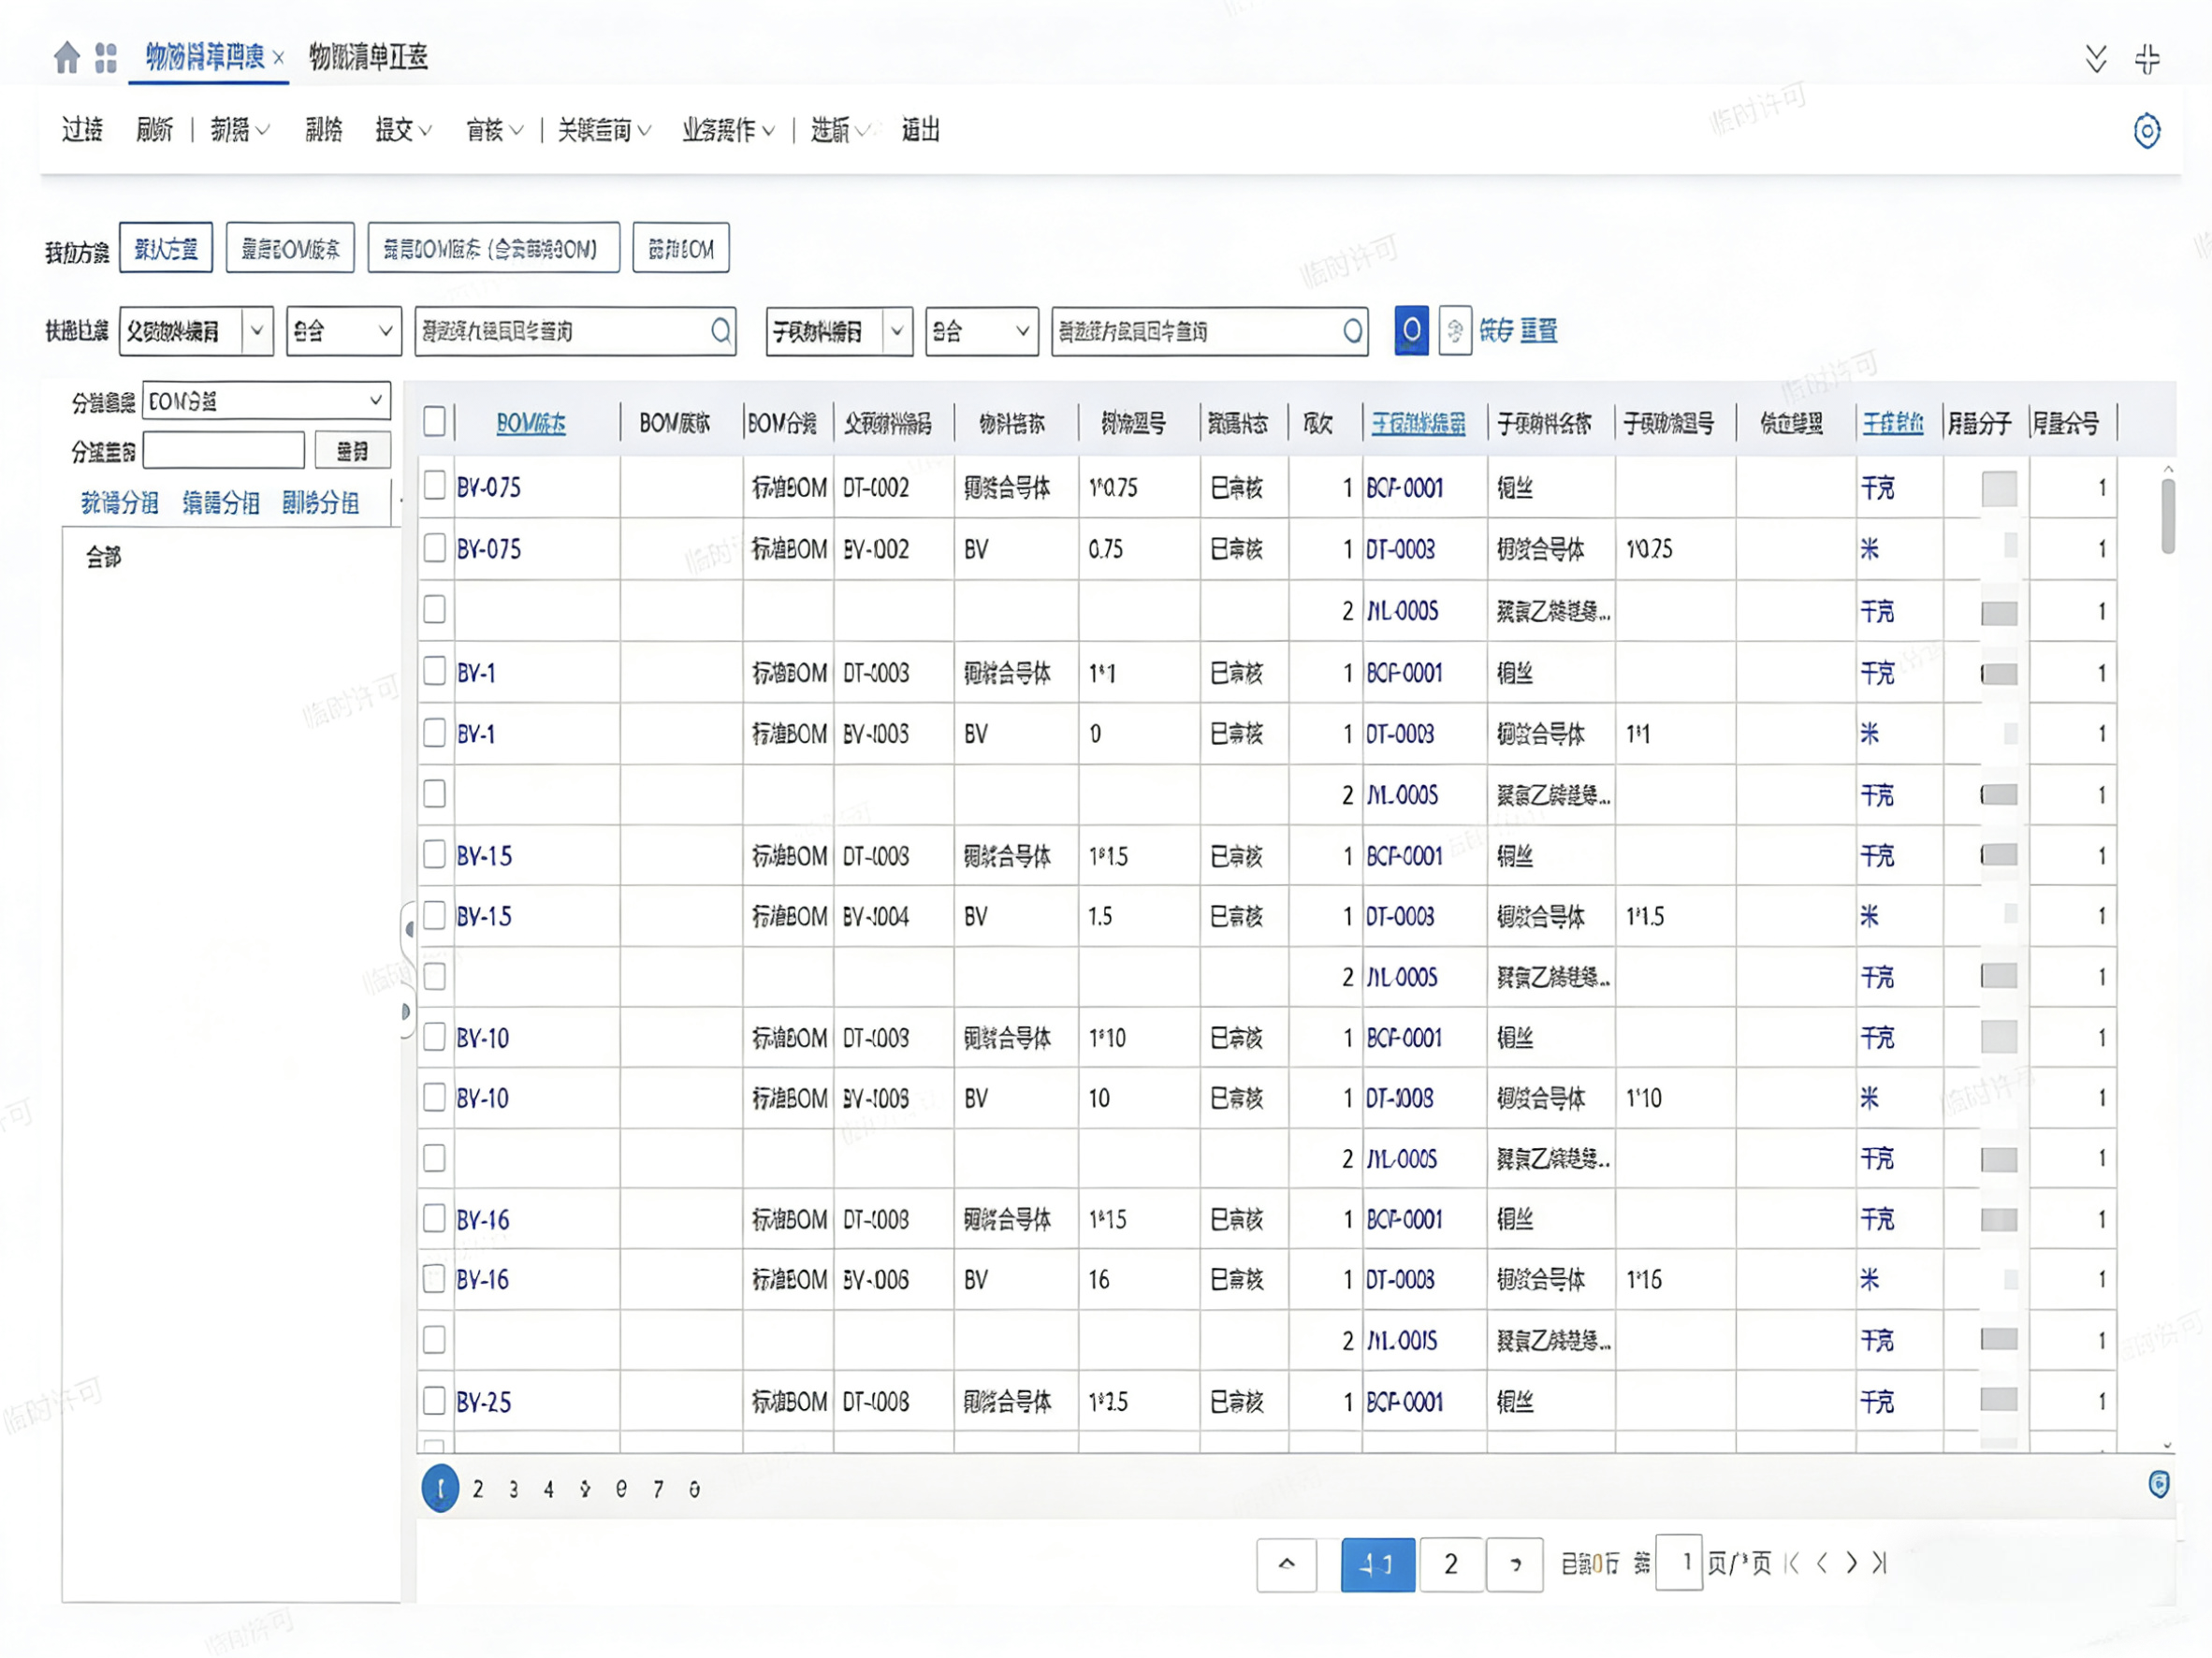Click the double-chevron tab list icon at top right

click(x=2096, y=59)
